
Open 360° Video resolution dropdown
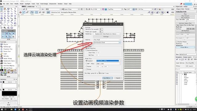pos(109,64)
